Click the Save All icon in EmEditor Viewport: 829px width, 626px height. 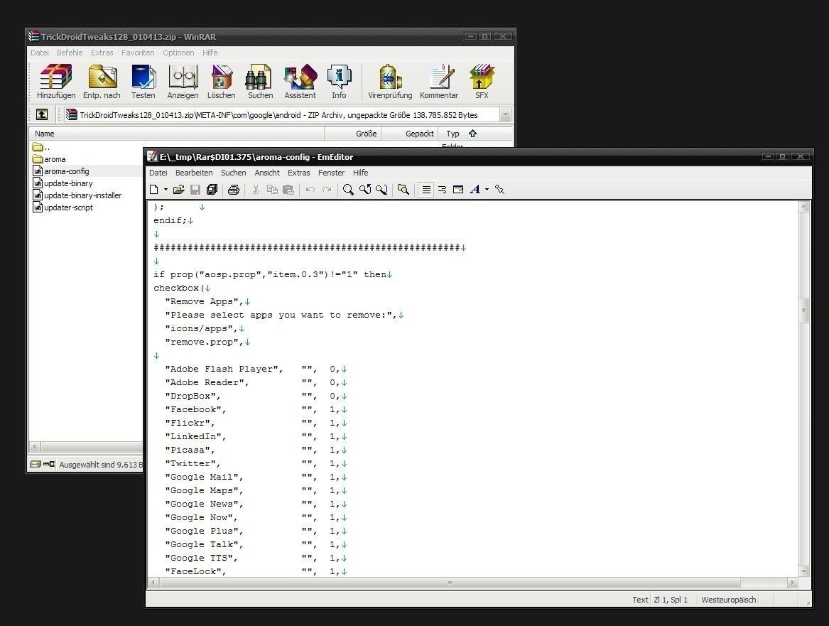pos(212,190)
